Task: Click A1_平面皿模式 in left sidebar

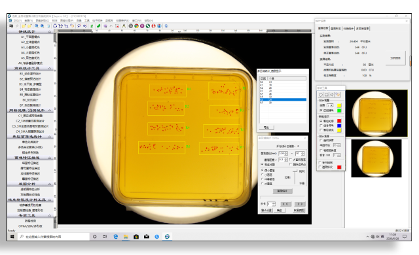Action: [30, 37]
